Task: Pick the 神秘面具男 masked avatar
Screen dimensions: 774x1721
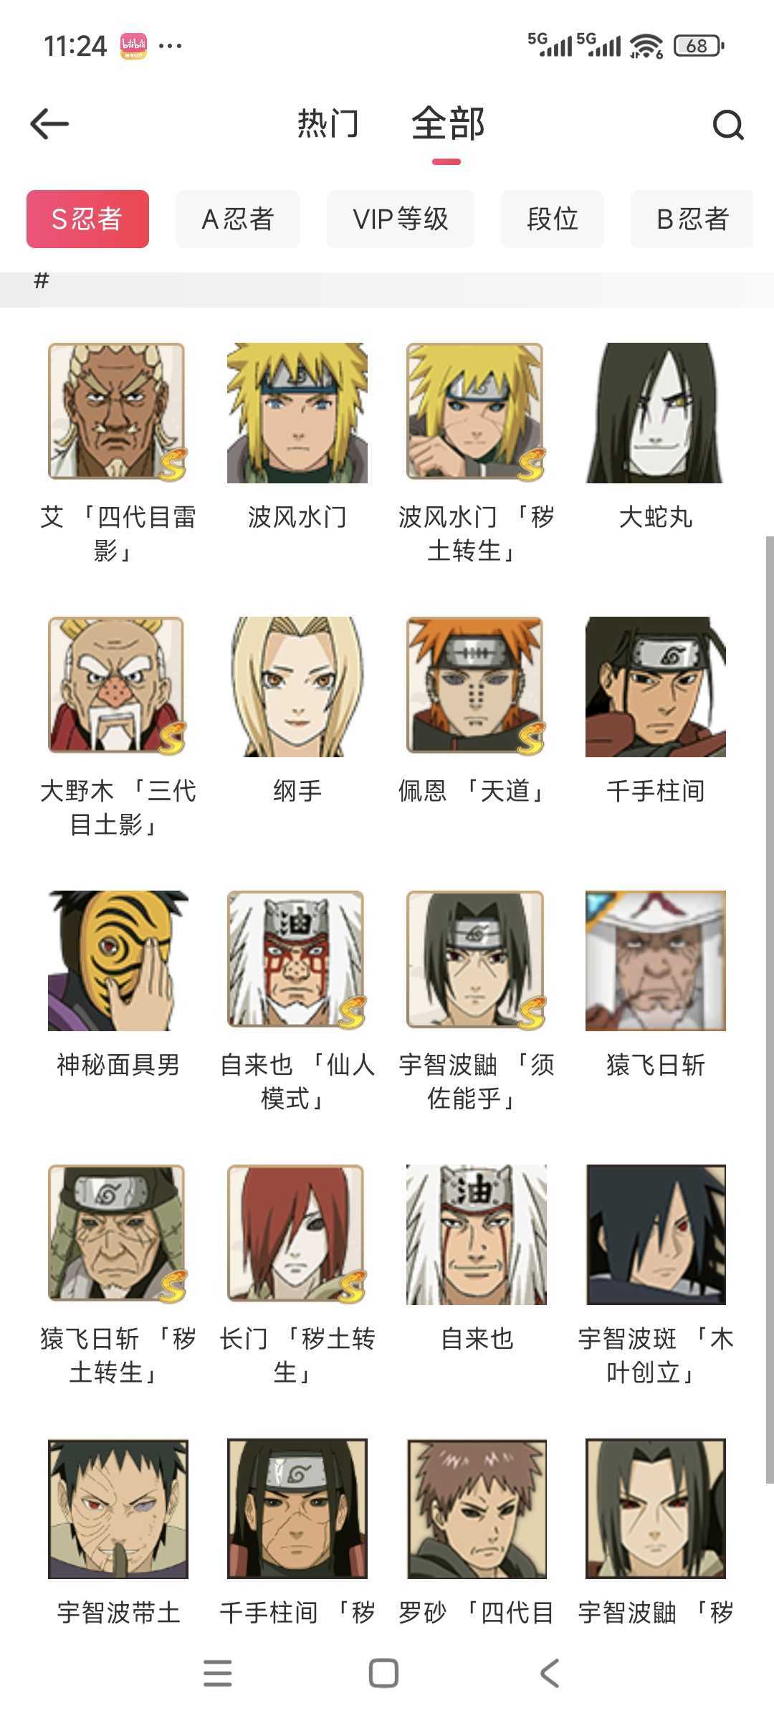Action: tap(118, 960)
